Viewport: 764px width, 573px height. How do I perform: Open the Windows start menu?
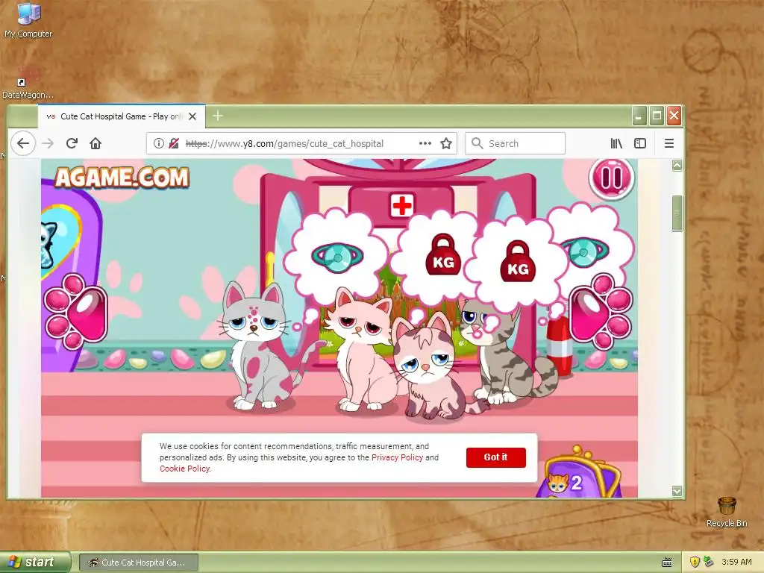click(x=36, y=563)
